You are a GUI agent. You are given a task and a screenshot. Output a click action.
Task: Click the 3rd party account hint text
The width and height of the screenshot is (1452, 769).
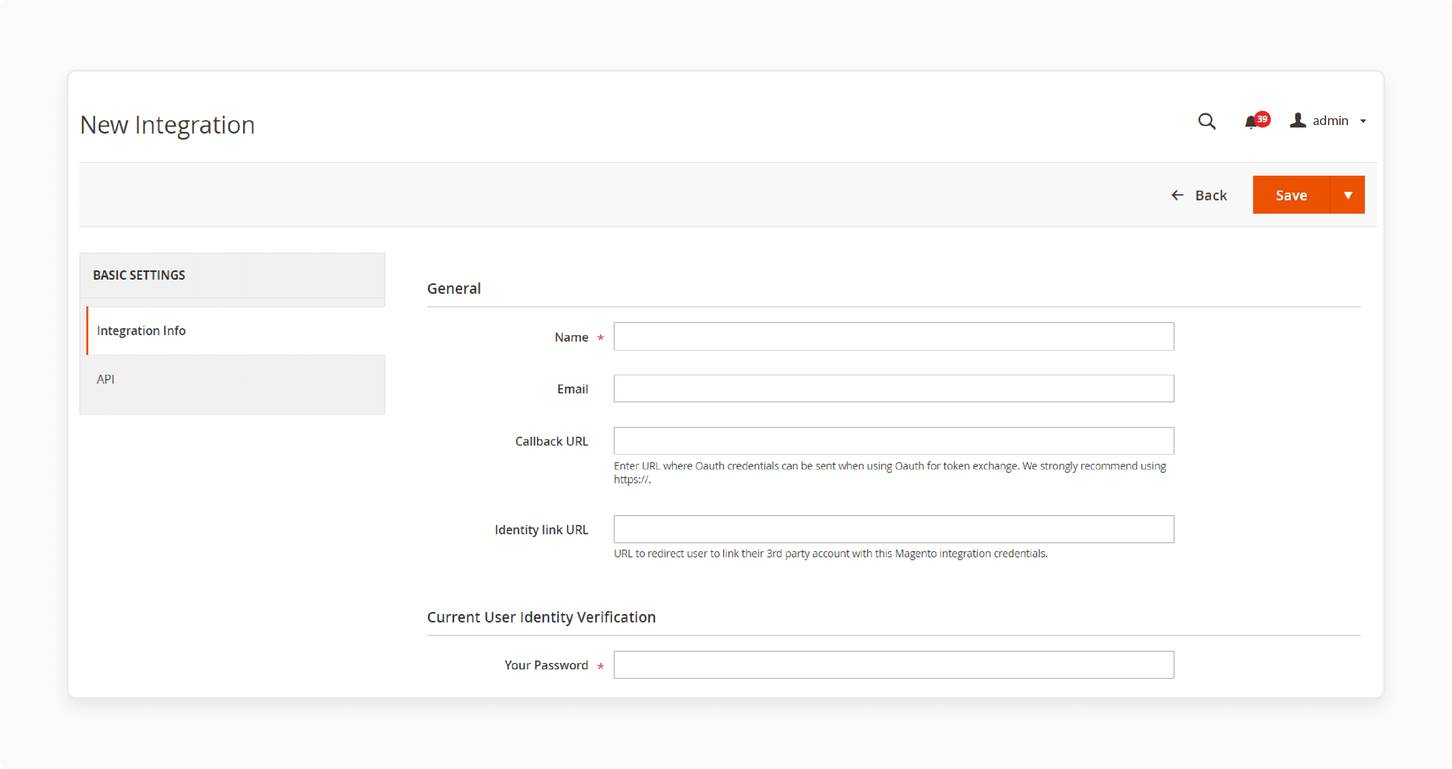(x=830, y=553)
